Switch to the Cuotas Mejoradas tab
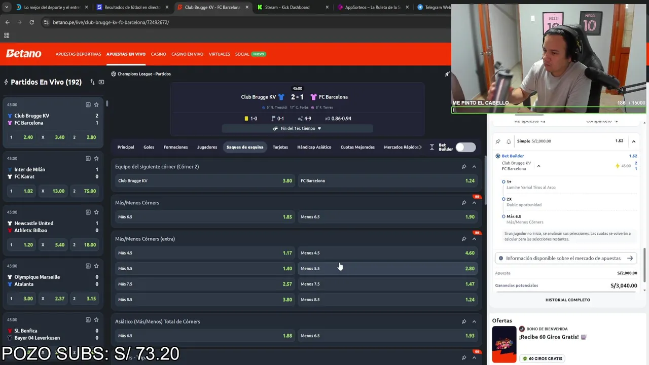Image resolution: width=649 pixels, height=365 pixels. [x=357, y=147]
